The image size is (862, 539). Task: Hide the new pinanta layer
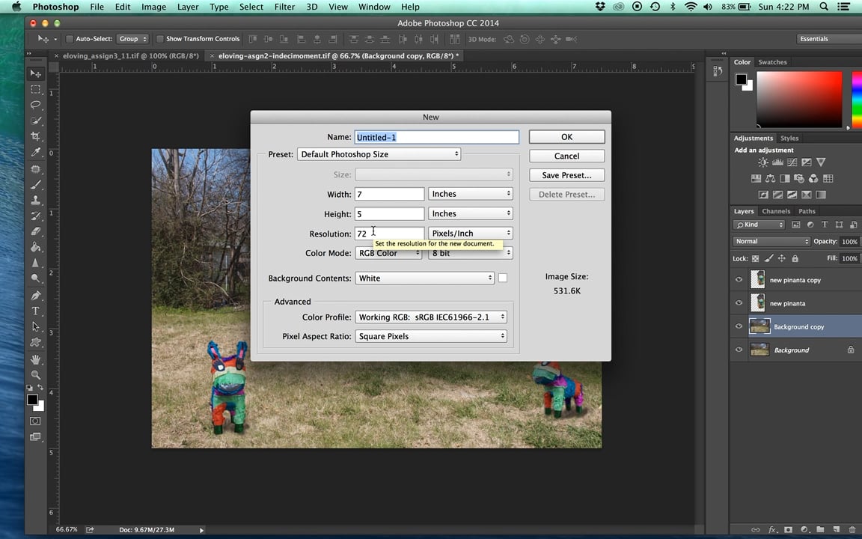(x=739, y=303)
